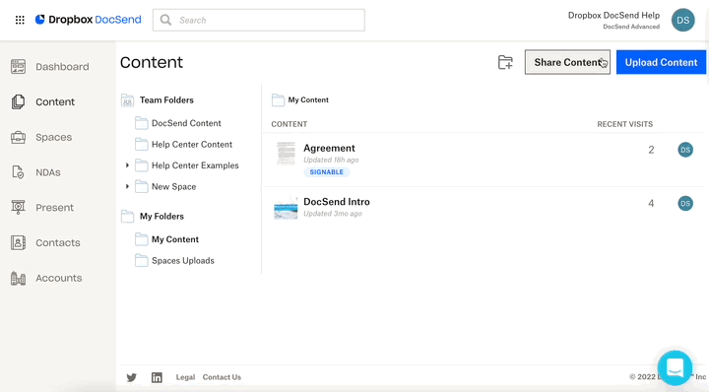Click the RECENT VISITS column header
This screenshot has width=709, height=392.
[625, 124]
